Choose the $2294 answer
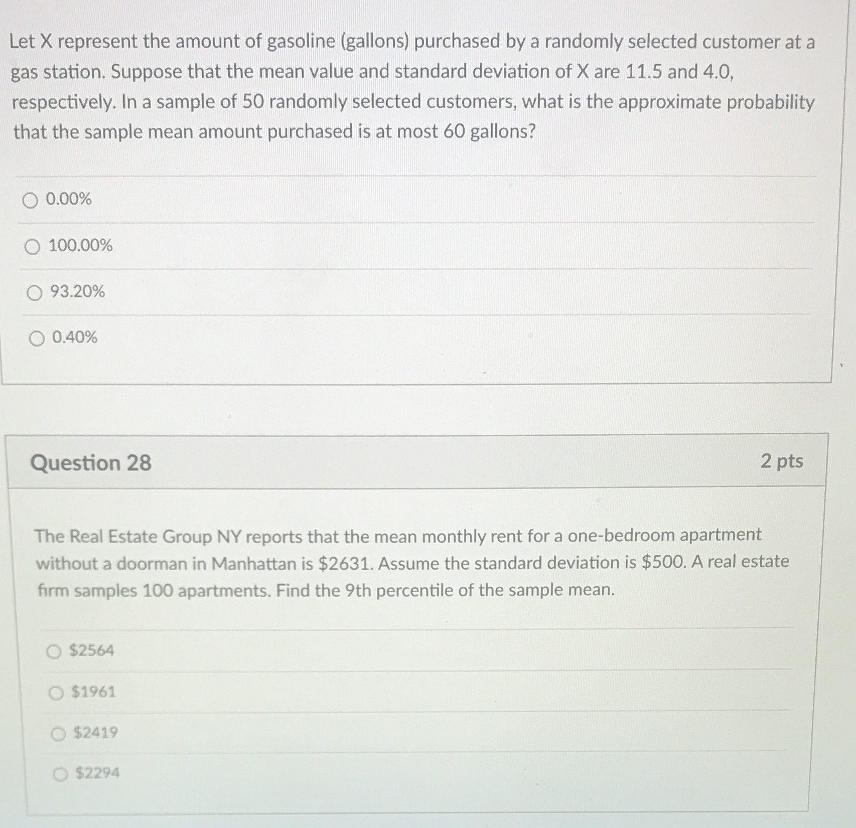Image resolution: width=856 pixels, height=828 pixels. (x=59, y=773)
